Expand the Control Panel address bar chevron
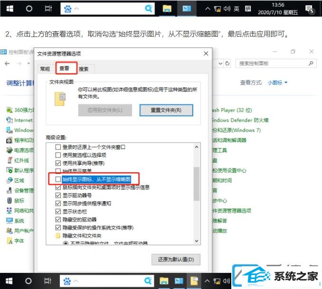This screenshot has height=289, width=322. coord(220,64)
